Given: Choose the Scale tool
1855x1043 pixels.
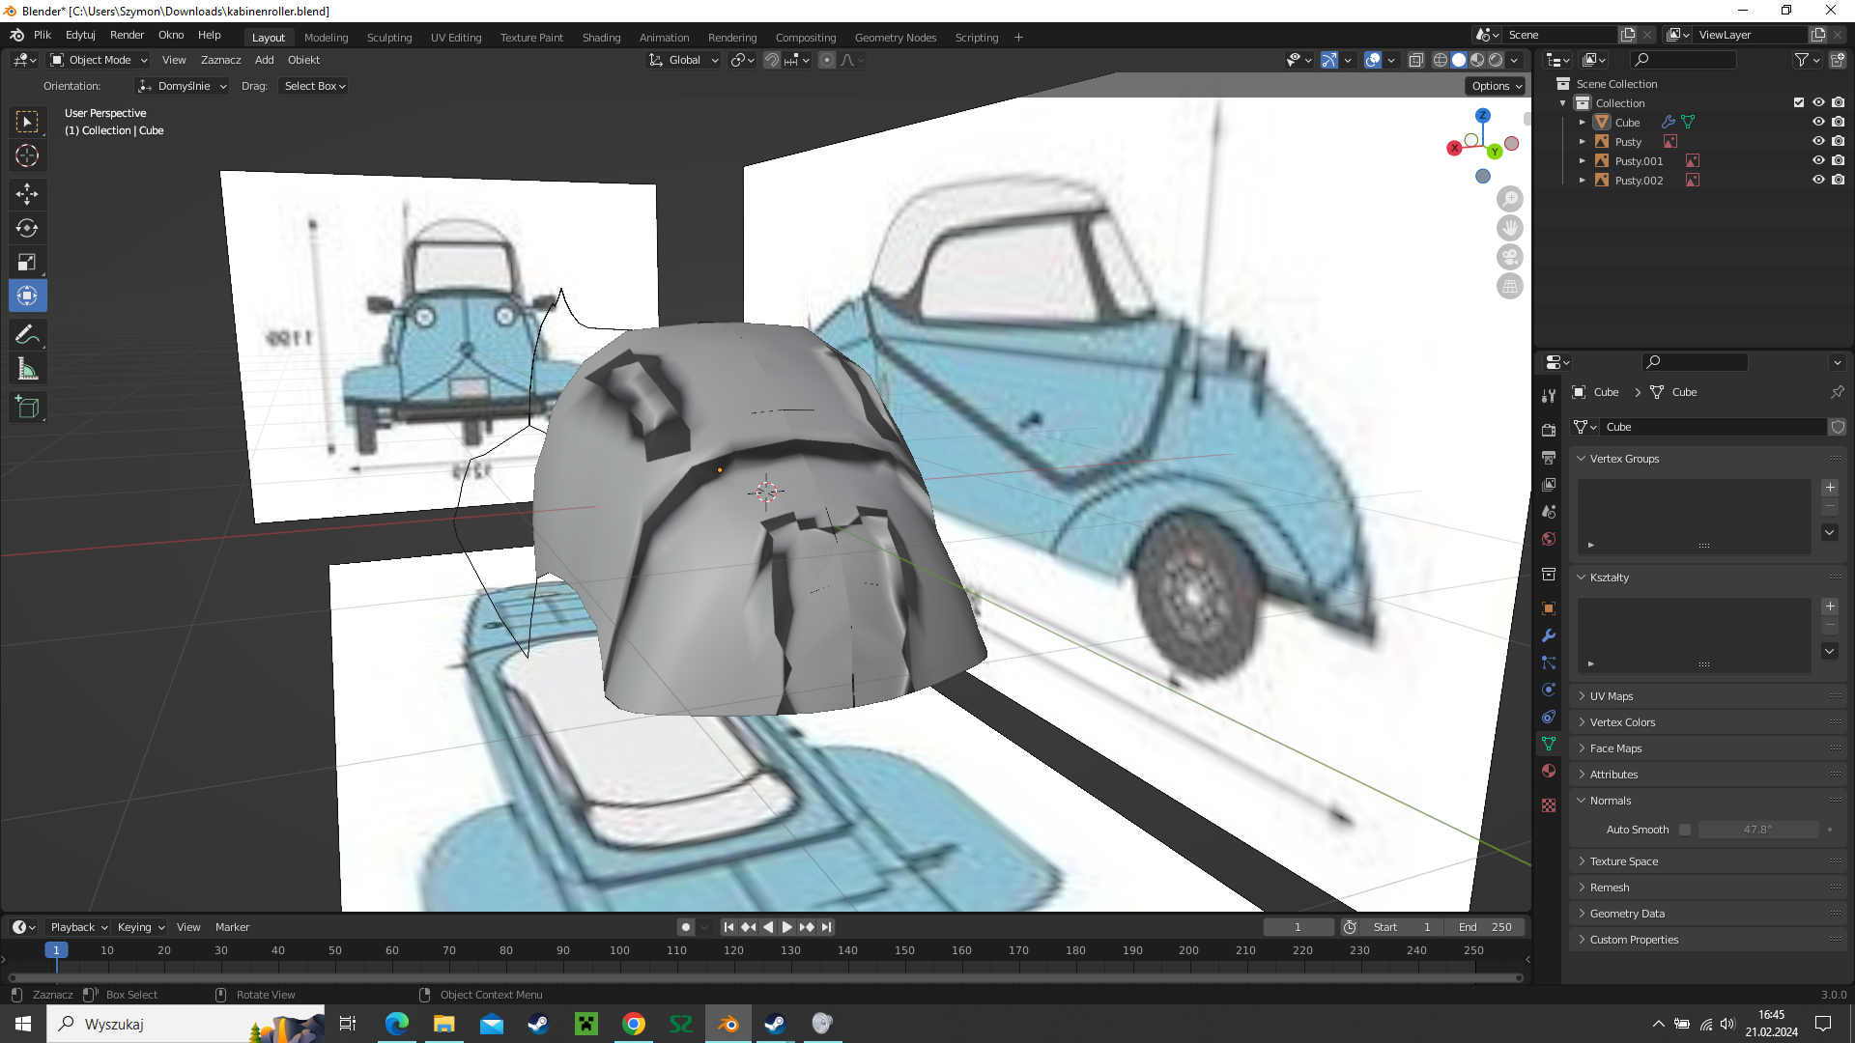Looking at the screenshot, I should tap(27, 262).
